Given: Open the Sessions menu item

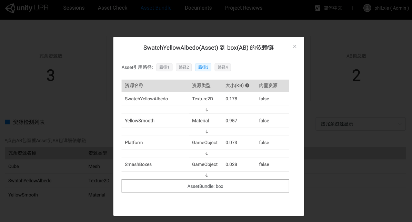Looking at the screenshot, I should pyautogui.click(x=74, y=8).
